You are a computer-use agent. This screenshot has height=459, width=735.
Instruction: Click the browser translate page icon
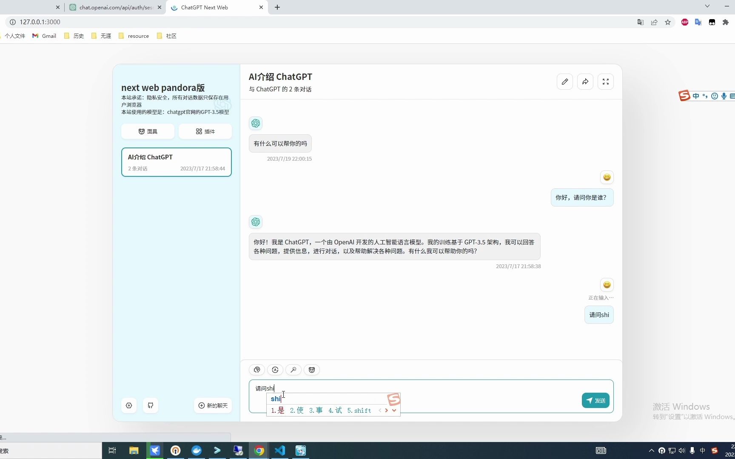click(641, 22)
